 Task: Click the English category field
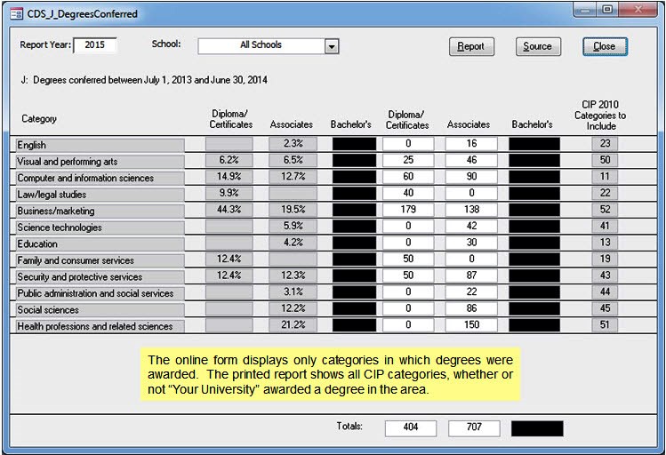point(100,145)
